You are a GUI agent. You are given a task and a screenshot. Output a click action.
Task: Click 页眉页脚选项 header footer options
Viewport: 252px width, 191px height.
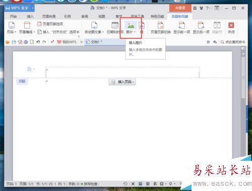point(50,24)
